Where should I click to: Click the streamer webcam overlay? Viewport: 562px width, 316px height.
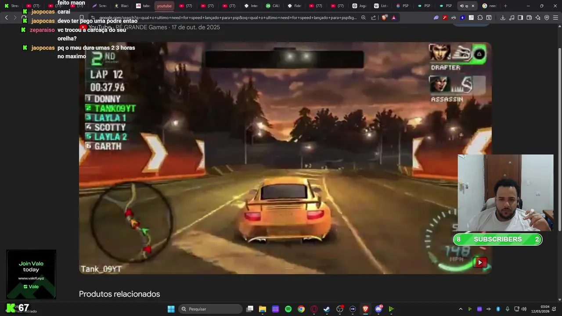tap(505, 193)
